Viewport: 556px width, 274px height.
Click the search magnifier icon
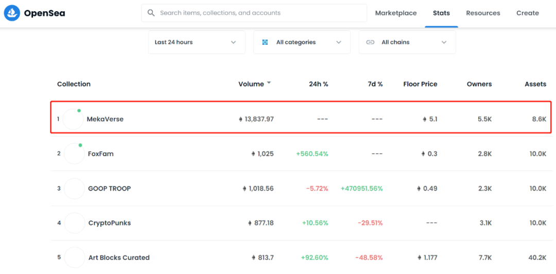point(151,13)
